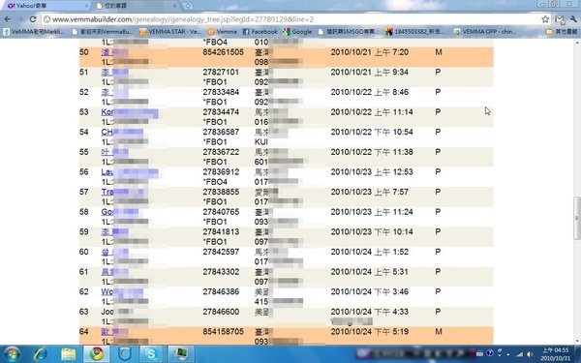Reload the page with refresh icon
The image size is (581, 363).
click(33, 19)
